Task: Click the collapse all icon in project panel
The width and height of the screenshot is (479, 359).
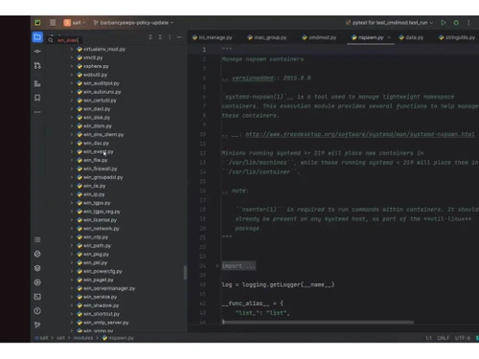Action: [x=160, y=37]
